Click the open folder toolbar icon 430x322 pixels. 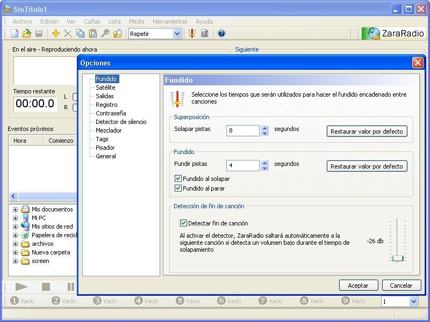point(26,34)
